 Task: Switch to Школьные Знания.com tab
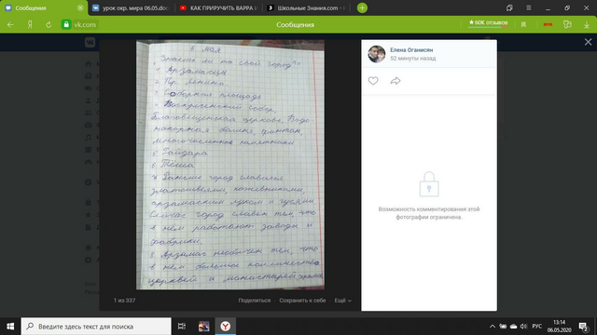(x=307, y=8)
